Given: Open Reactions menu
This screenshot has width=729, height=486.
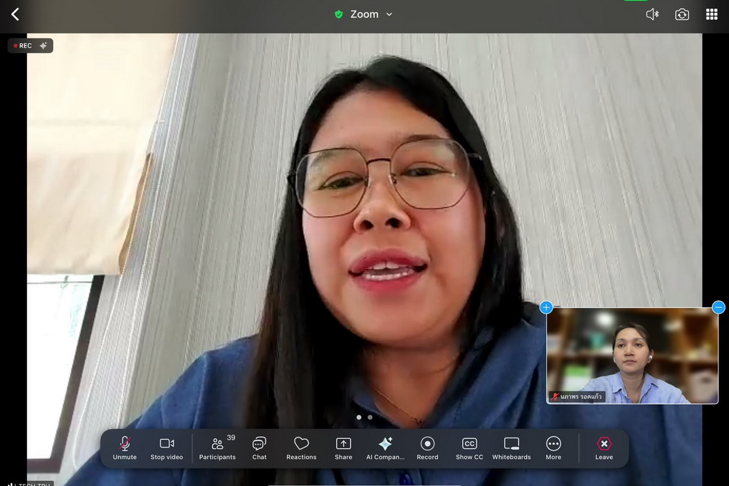Looking at the screenshot, I should (x=301, y=448).
